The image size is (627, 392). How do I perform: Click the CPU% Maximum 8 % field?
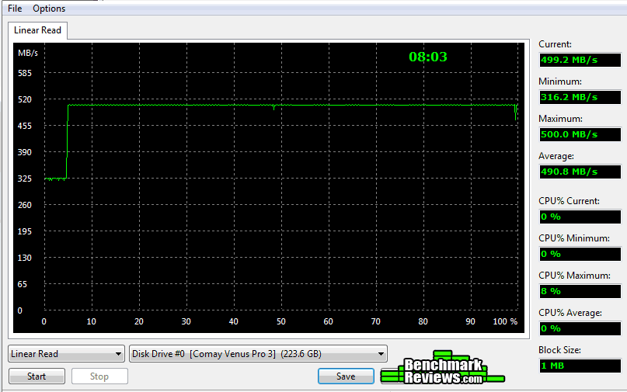[580, 291]
